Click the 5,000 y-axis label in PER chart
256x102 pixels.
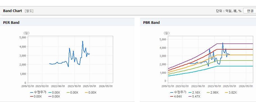point(23,37)
